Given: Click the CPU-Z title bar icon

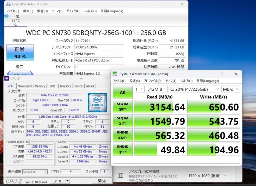Looking at the screenshot, I should [7, 78].
